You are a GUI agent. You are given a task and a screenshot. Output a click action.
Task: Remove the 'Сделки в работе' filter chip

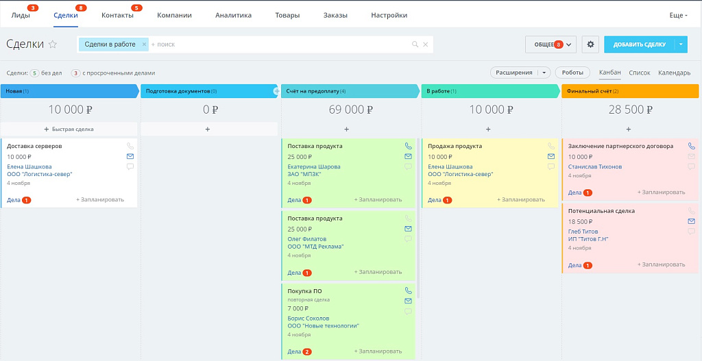point(144,45)
